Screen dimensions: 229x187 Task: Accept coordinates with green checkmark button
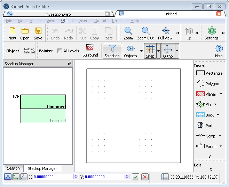[135, 177]
